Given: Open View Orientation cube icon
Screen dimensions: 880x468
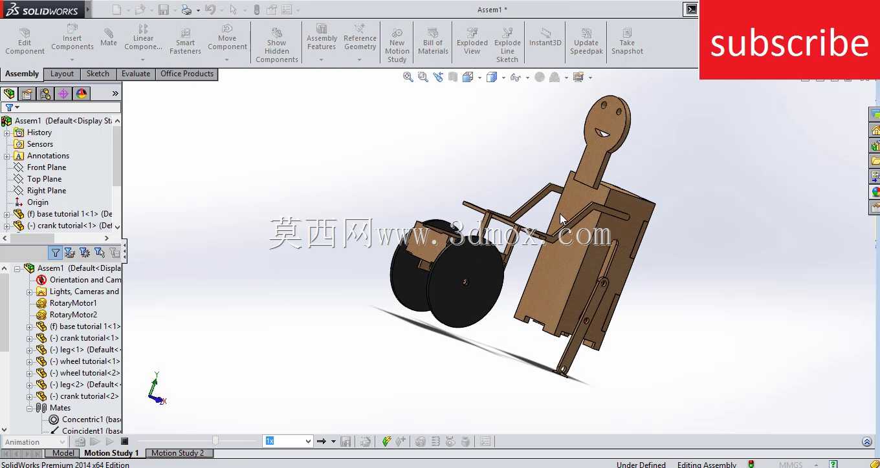Looking at the screenshot, I should click(468, 77).
